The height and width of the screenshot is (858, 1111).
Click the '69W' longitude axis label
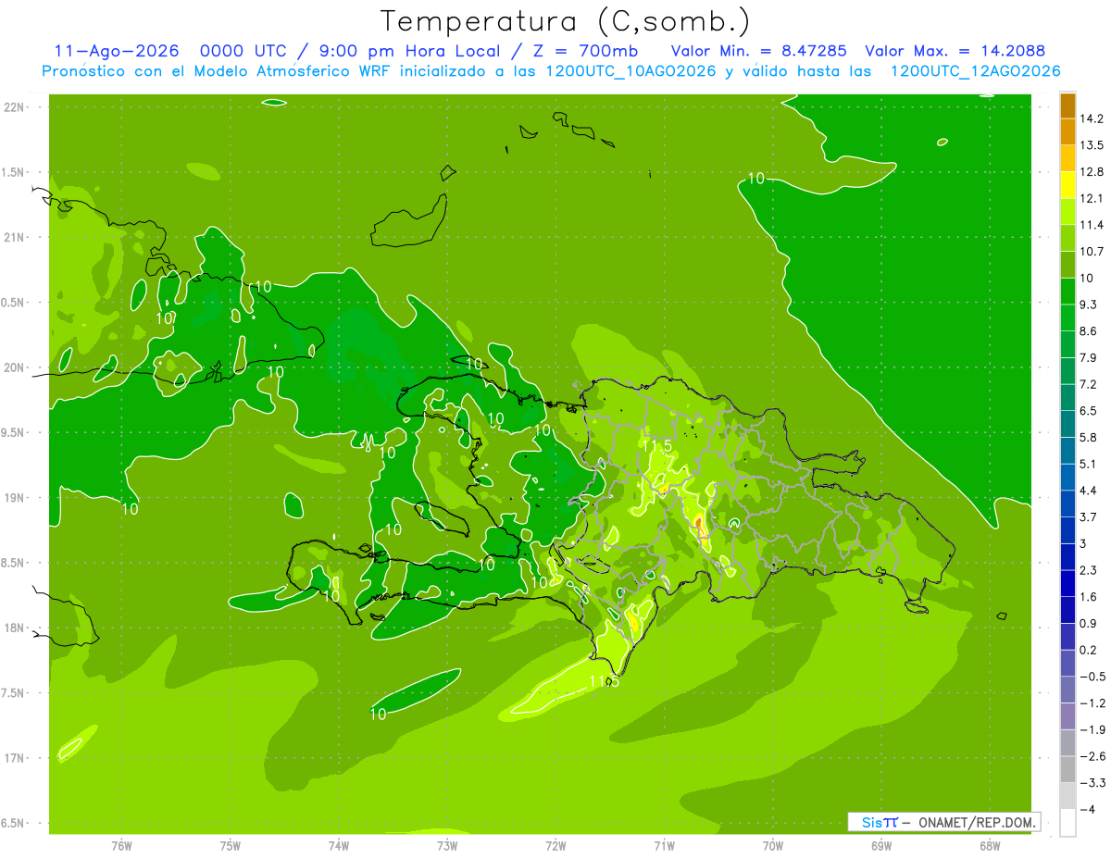(x=881, y=845)
